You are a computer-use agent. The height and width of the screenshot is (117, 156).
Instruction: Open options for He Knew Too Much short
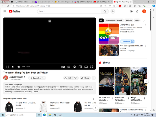click(x=112, y=98)
